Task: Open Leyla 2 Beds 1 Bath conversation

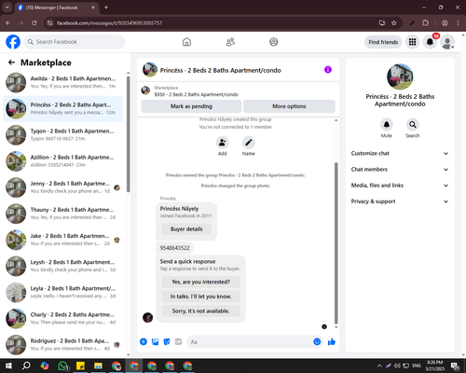Action: (62, 293)
